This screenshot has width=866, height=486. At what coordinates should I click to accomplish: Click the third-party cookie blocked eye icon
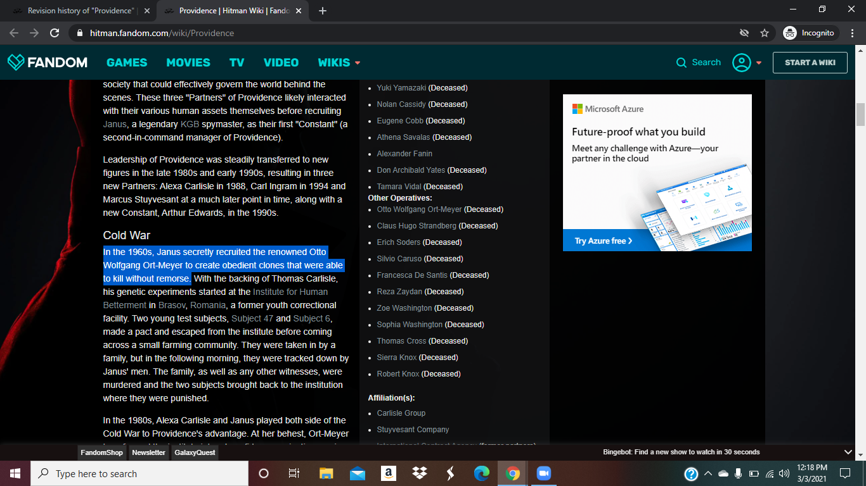(744, 33)
